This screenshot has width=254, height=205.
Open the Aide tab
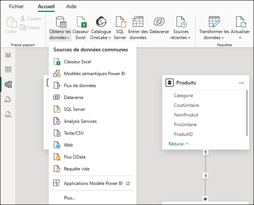71,6
